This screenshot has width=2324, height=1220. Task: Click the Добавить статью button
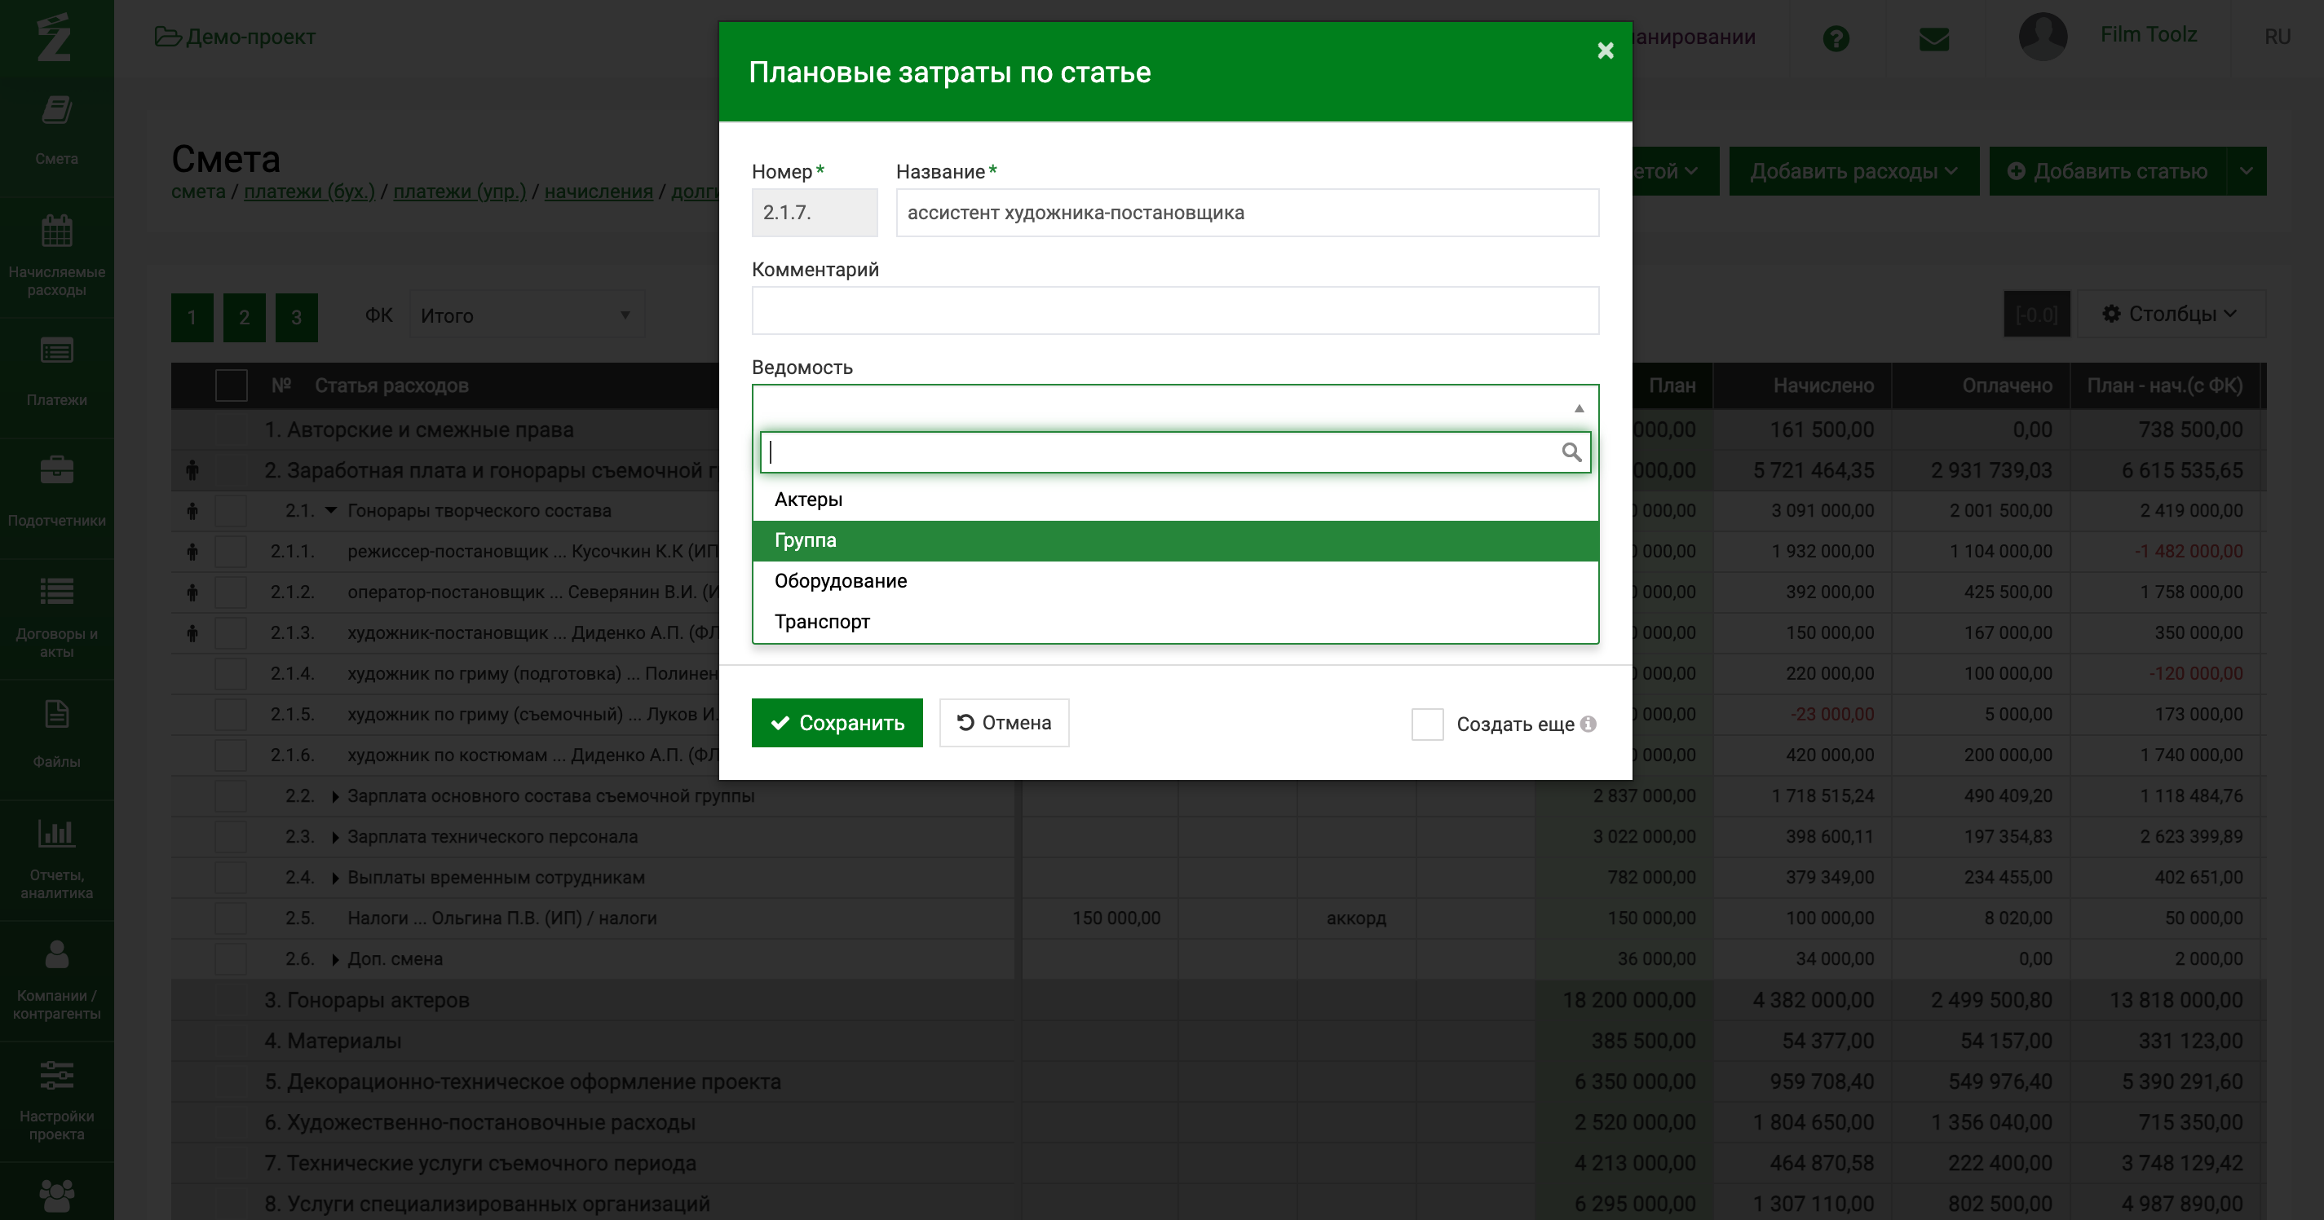[2109, 171]
